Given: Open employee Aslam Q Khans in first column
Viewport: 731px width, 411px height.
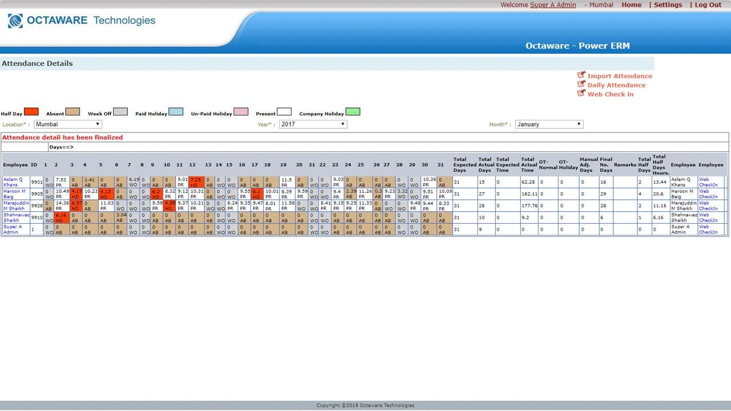Looking at the screenshot, I should (13, 182).
